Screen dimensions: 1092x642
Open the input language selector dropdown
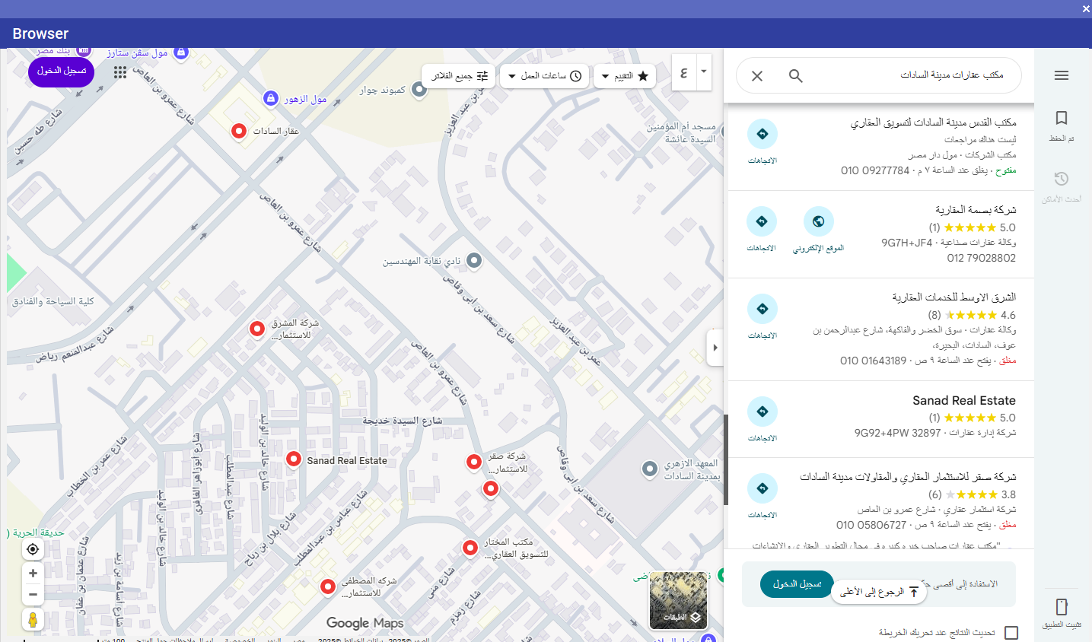pyautogui.click(x=704, y=72)
